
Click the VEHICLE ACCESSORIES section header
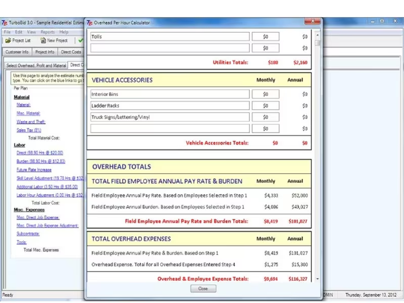122,80
